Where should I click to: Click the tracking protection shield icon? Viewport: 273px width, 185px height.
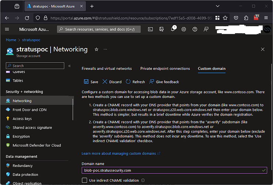click(38, 18)
